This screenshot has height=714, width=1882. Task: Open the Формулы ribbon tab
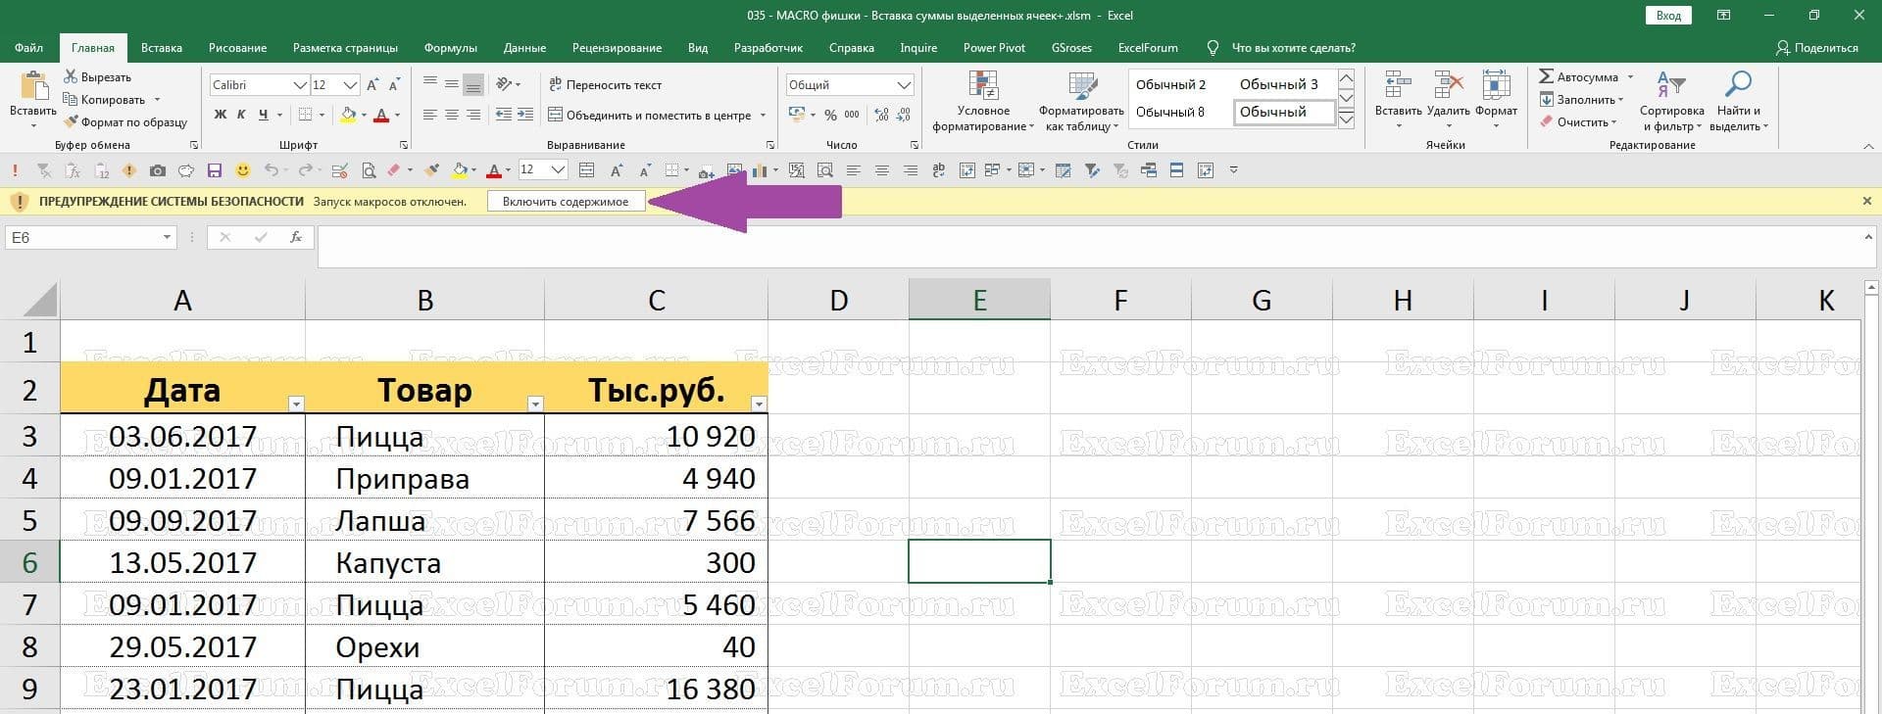pos(451,47)
